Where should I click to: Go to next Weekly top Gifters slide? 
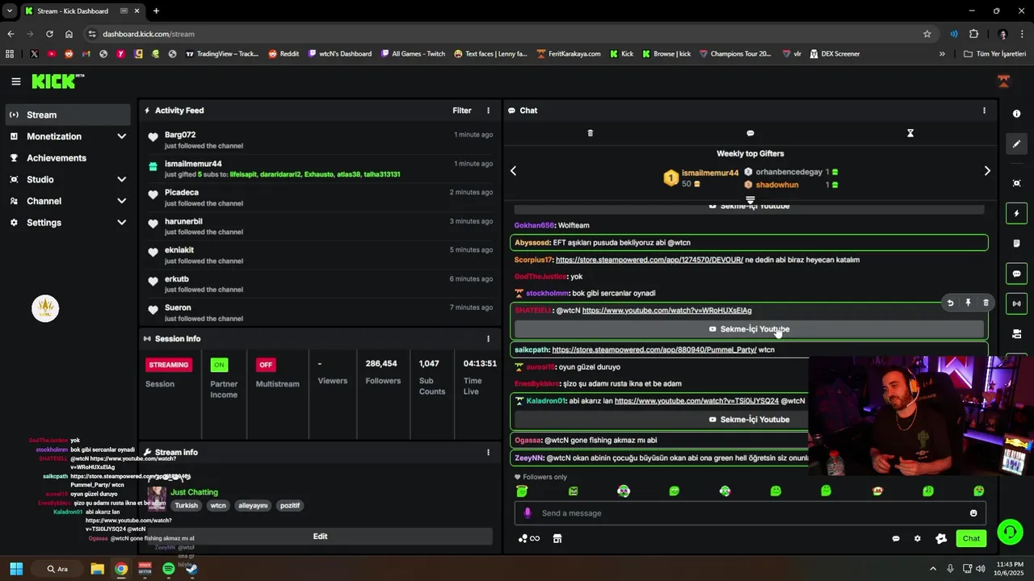(987, 171)
